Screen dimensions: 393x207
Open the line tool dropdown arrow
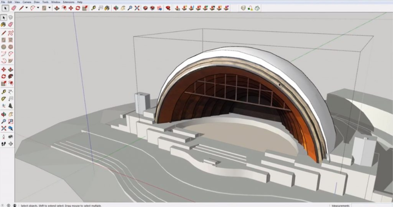click(27, 8)
